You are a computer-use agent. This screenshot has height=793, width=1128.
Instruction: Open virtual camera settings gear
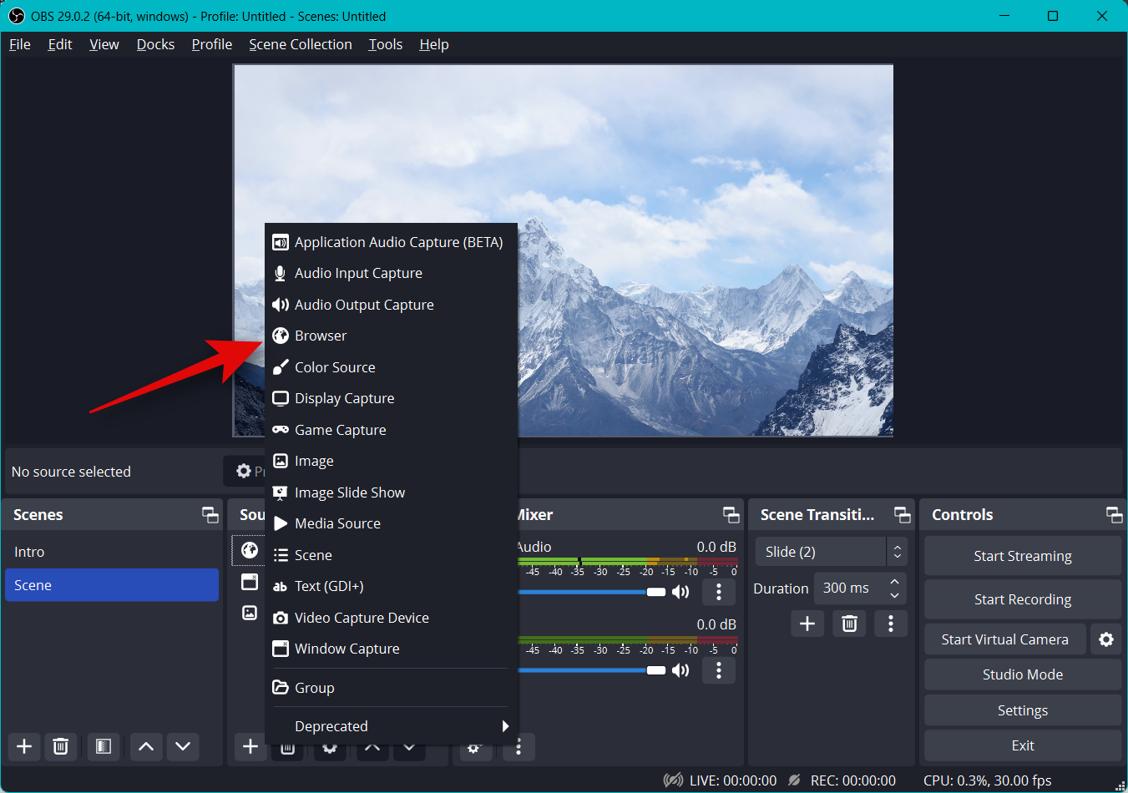click(1106, 639)
